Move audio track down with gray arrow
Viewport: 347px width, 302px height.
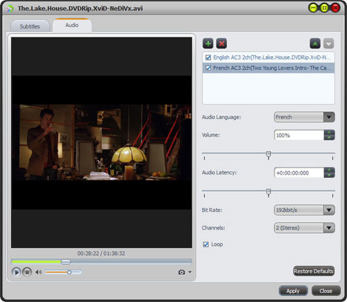point(328,44)
